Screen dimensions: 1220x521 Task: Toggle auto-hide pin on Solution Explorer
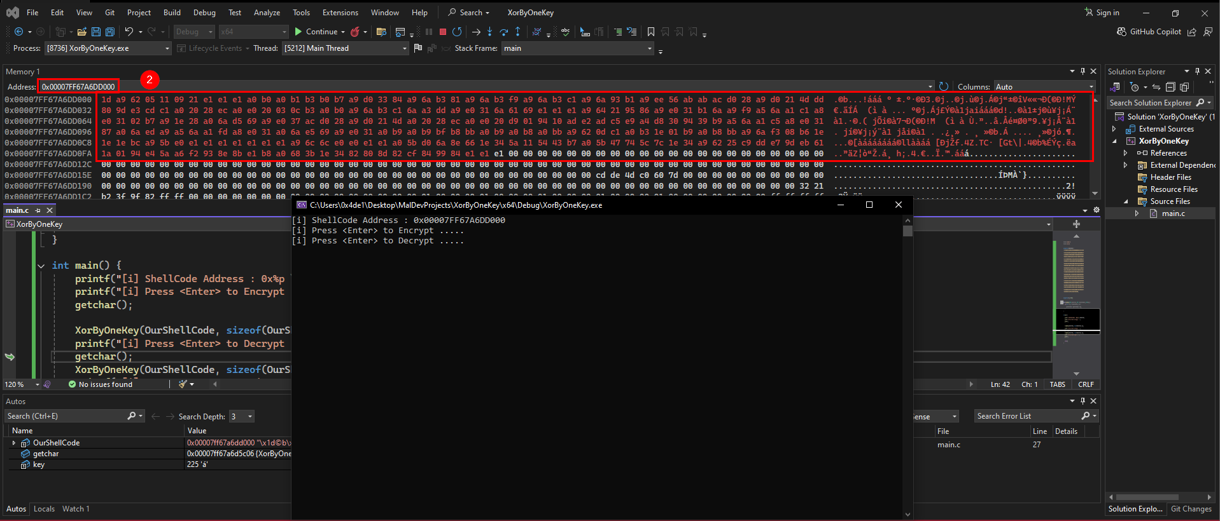point(1197,71)
